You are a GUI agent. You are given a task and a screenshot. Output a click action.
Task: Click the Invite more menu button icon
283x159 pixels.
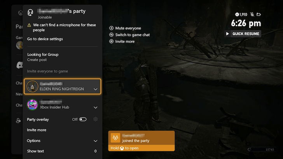(111, 41)
